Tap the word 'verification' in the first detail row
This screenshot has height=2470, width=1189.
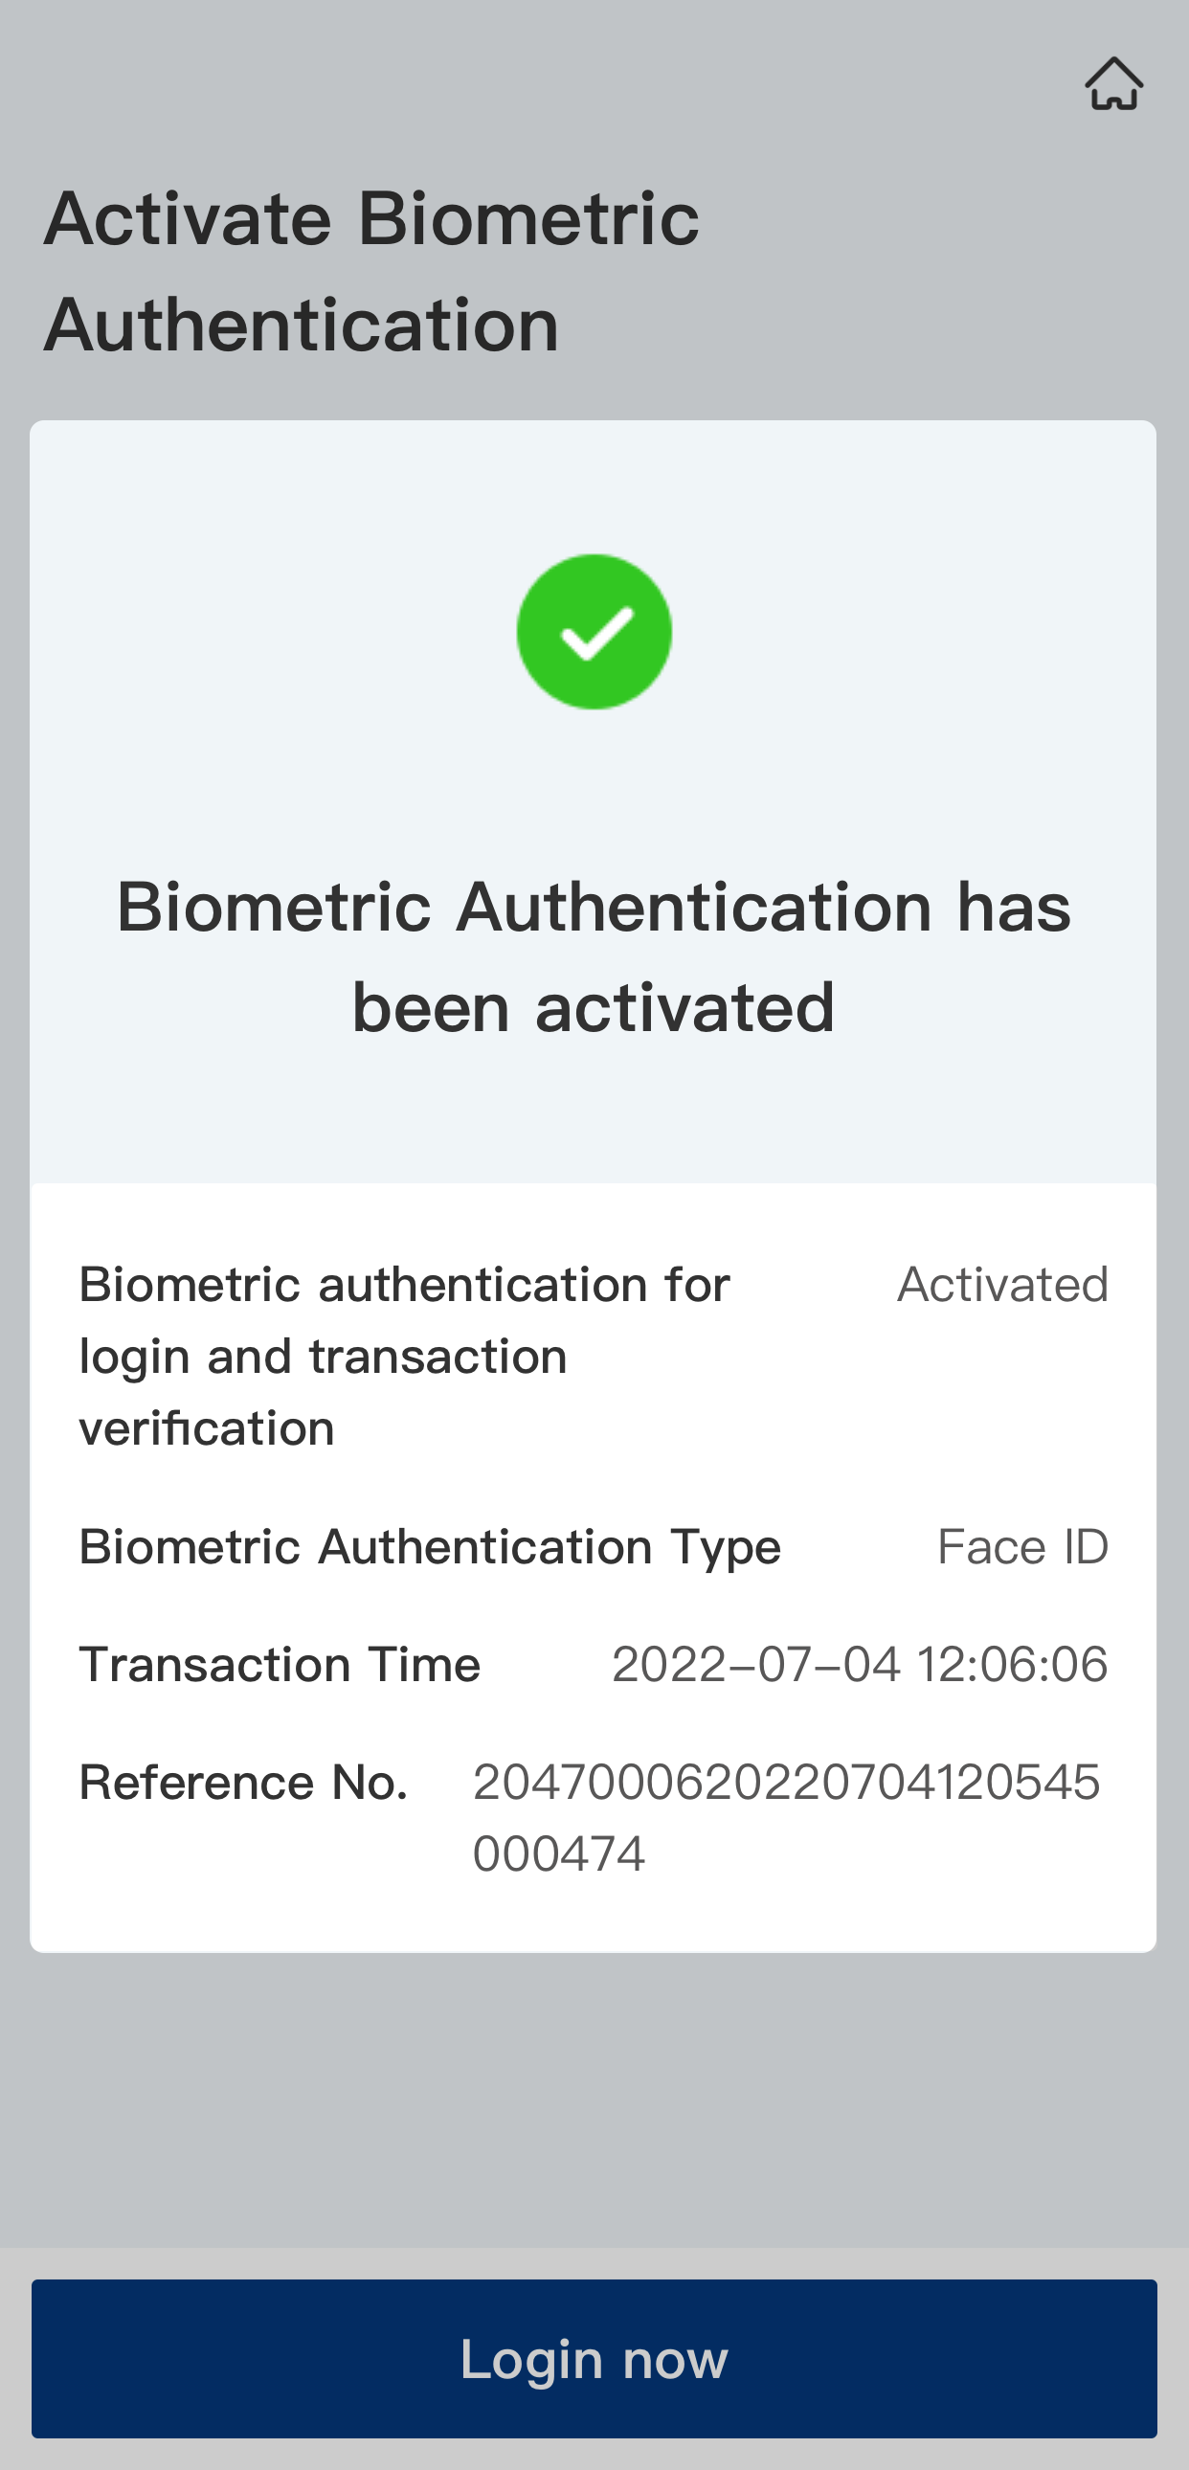click(x=207, y=1427)
